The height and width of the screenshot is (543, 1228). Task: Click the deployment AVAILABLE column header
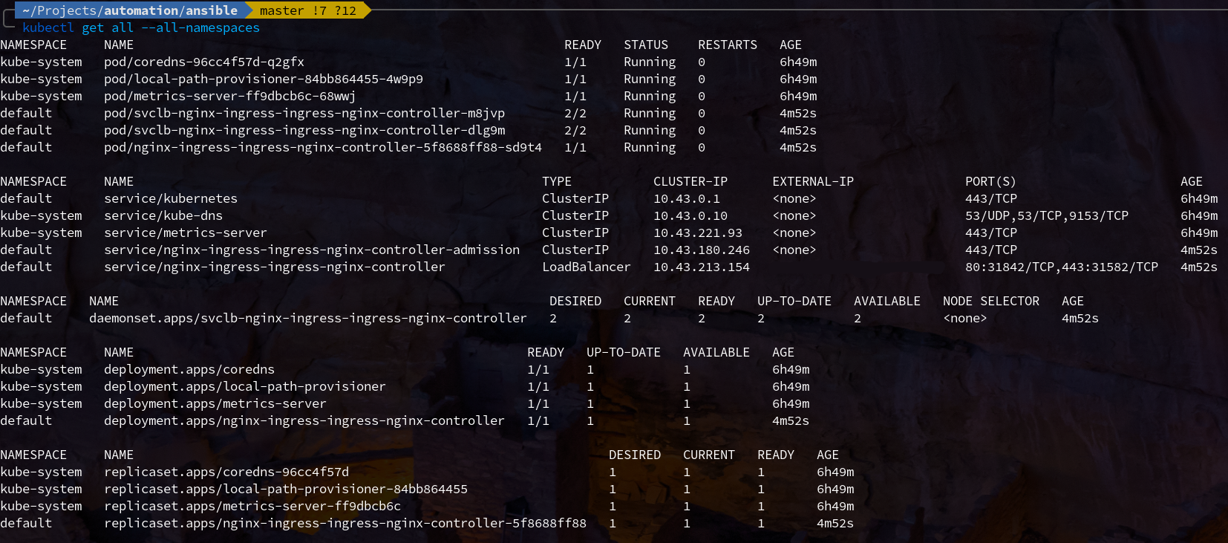click(x=716, y=352)
